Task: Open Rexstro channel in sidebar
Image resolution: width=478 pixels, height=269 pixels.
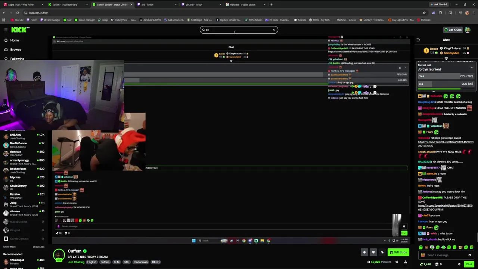Action: point(23,196)
